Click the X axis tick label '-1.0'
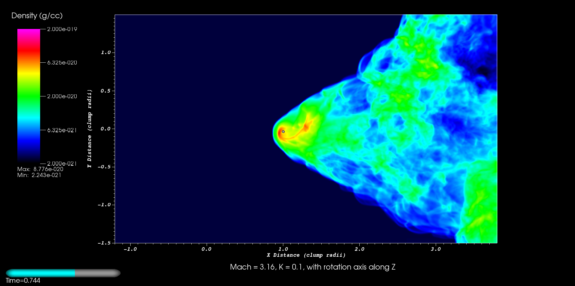This screenshot has height=286, width=575. click(x=130, y=249)
